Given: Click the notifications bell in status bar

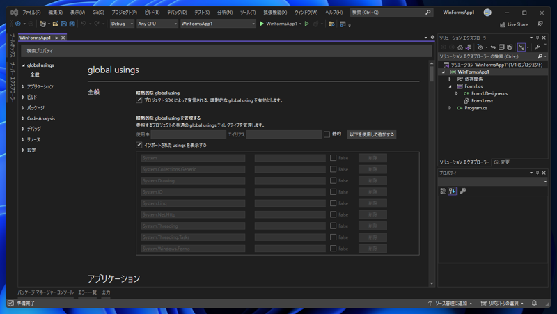Looking at the screenshot, I should (x=534, y=303).
